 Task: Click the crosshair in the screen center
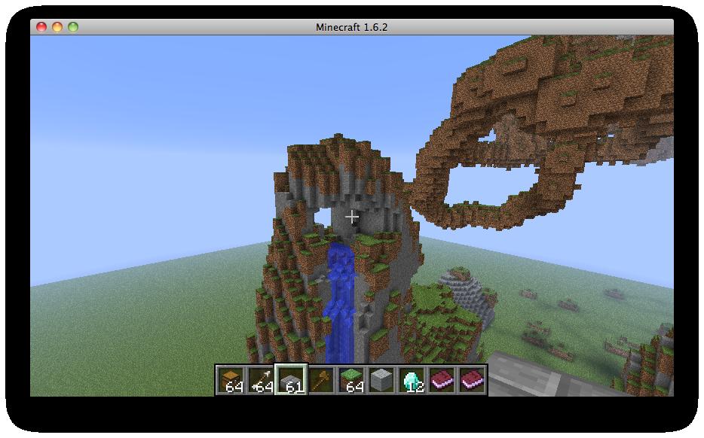351,216
